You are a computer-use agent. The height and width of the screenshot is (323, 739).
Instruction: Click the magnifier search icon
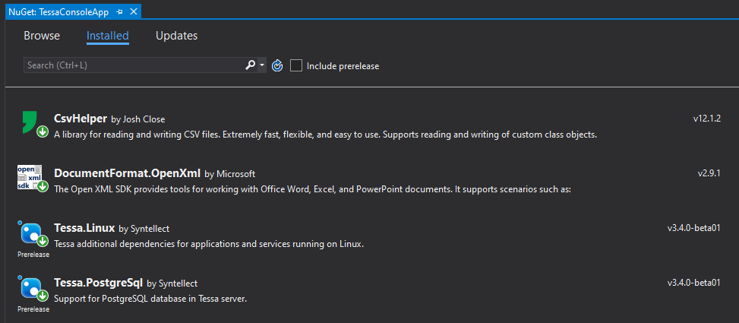tap(250, 65)
